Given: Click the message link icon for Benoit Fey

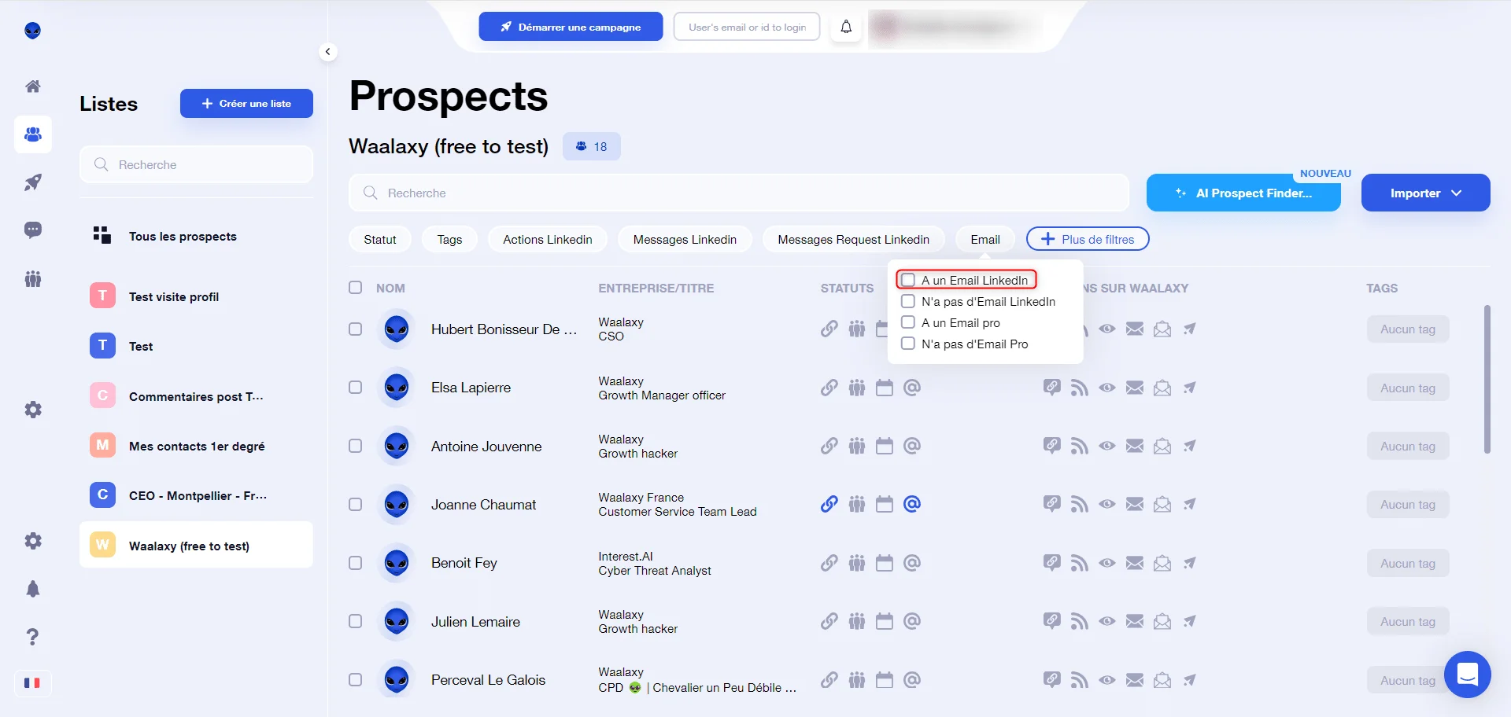Looking at the screenshot, I should click(1052, 563).
